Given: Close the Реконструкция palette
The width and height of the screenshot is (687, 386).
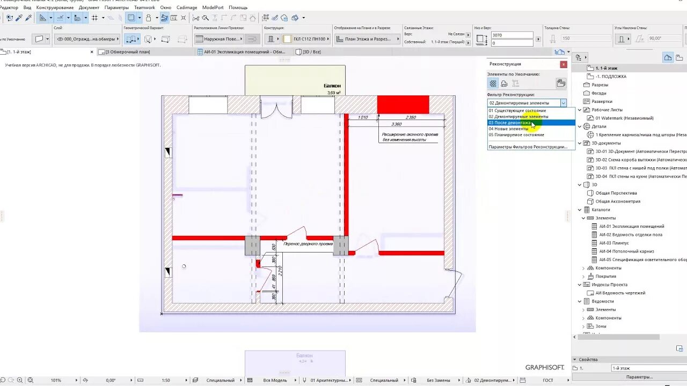Looking at the screenshot, I should (563, 64).
